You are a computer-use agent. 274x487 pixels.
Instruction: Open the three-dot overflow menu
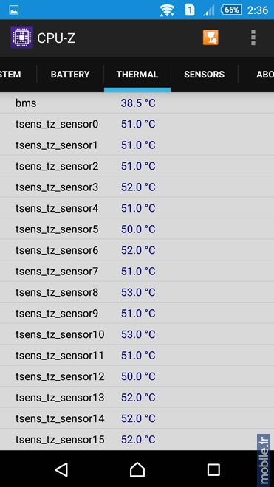[x=253, y=38]
